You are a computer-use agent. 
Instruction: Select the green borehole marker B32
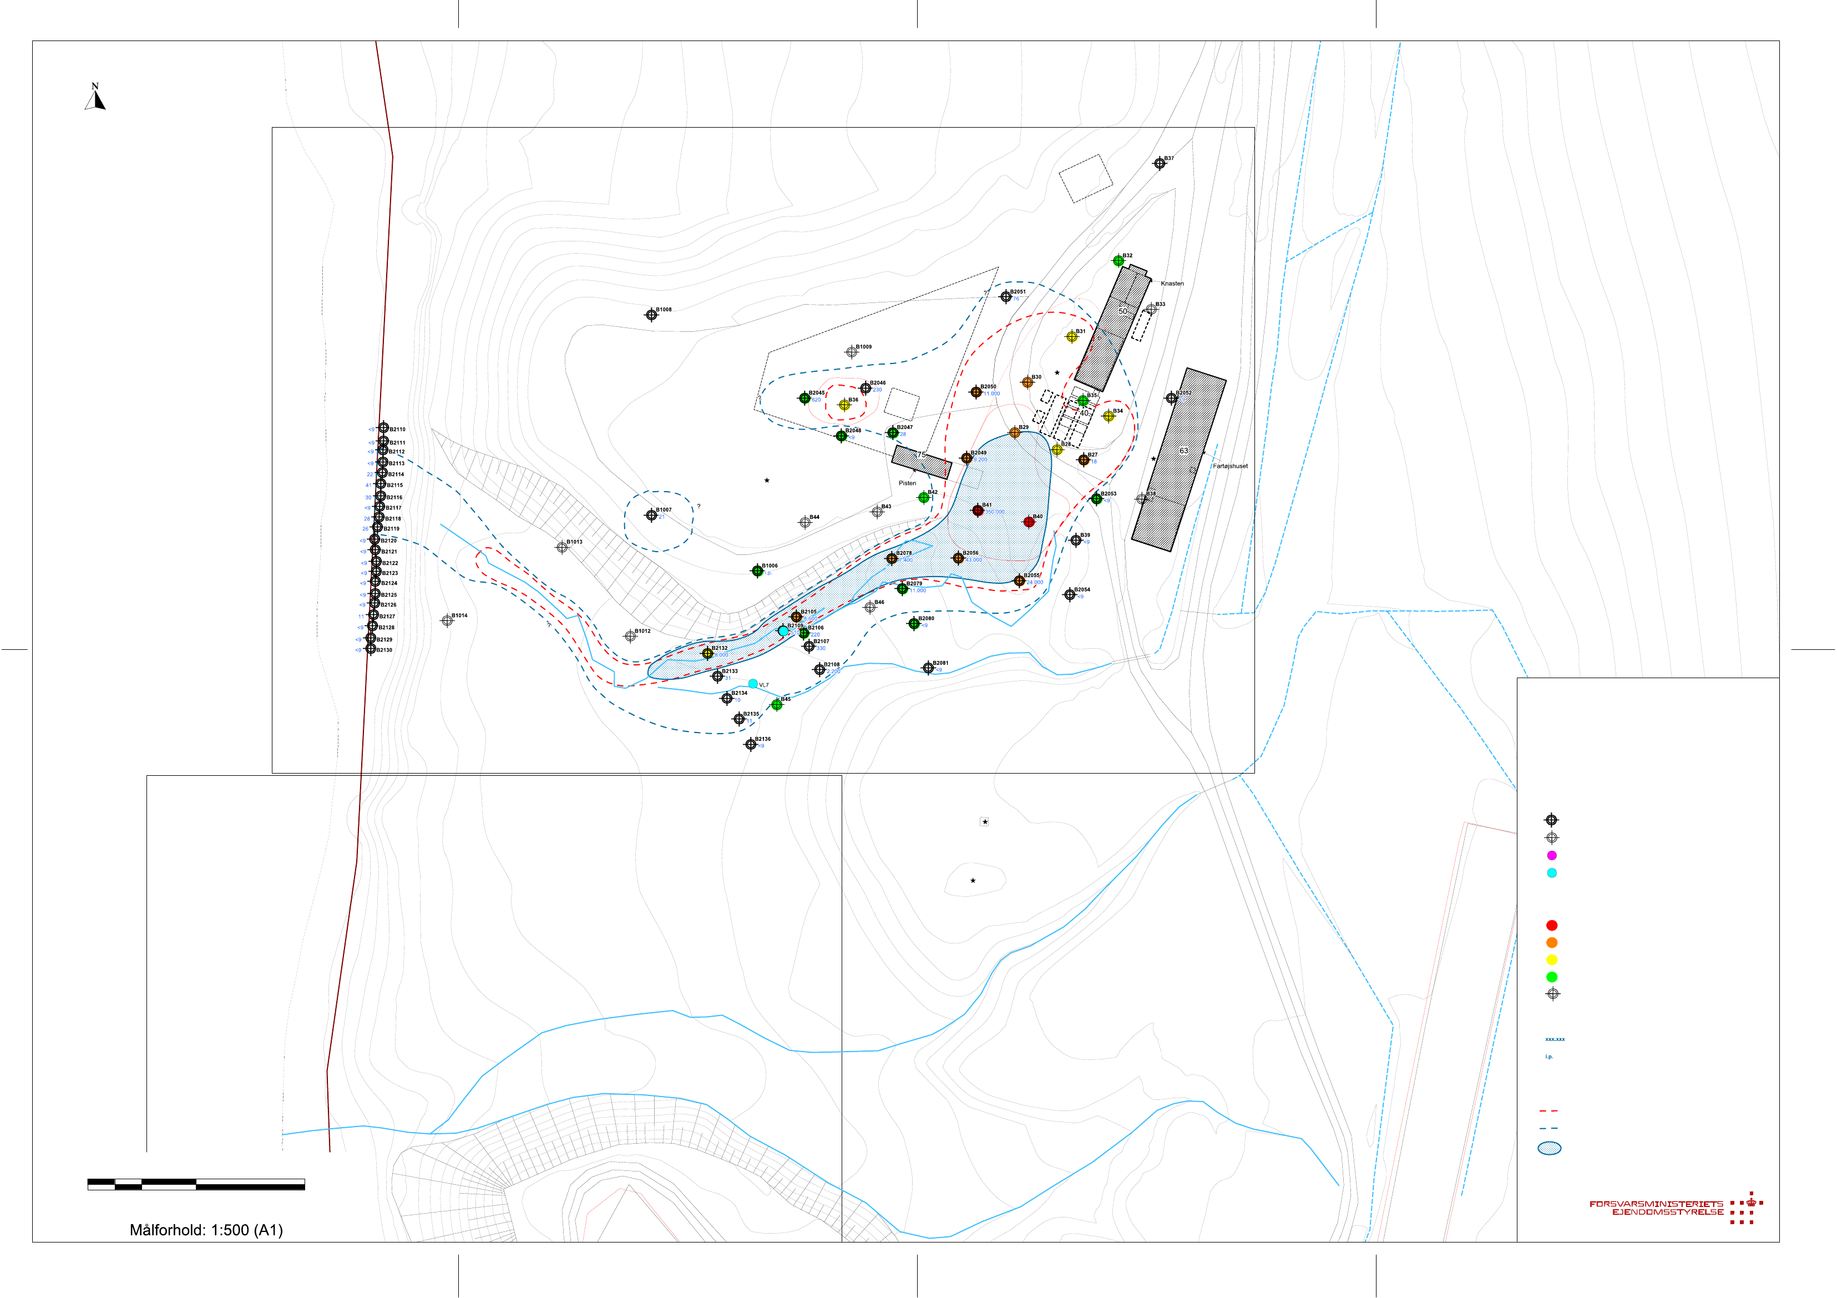click(1119, 261)
